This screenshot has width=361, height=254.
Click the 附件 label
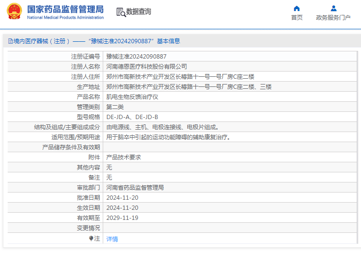94,157
